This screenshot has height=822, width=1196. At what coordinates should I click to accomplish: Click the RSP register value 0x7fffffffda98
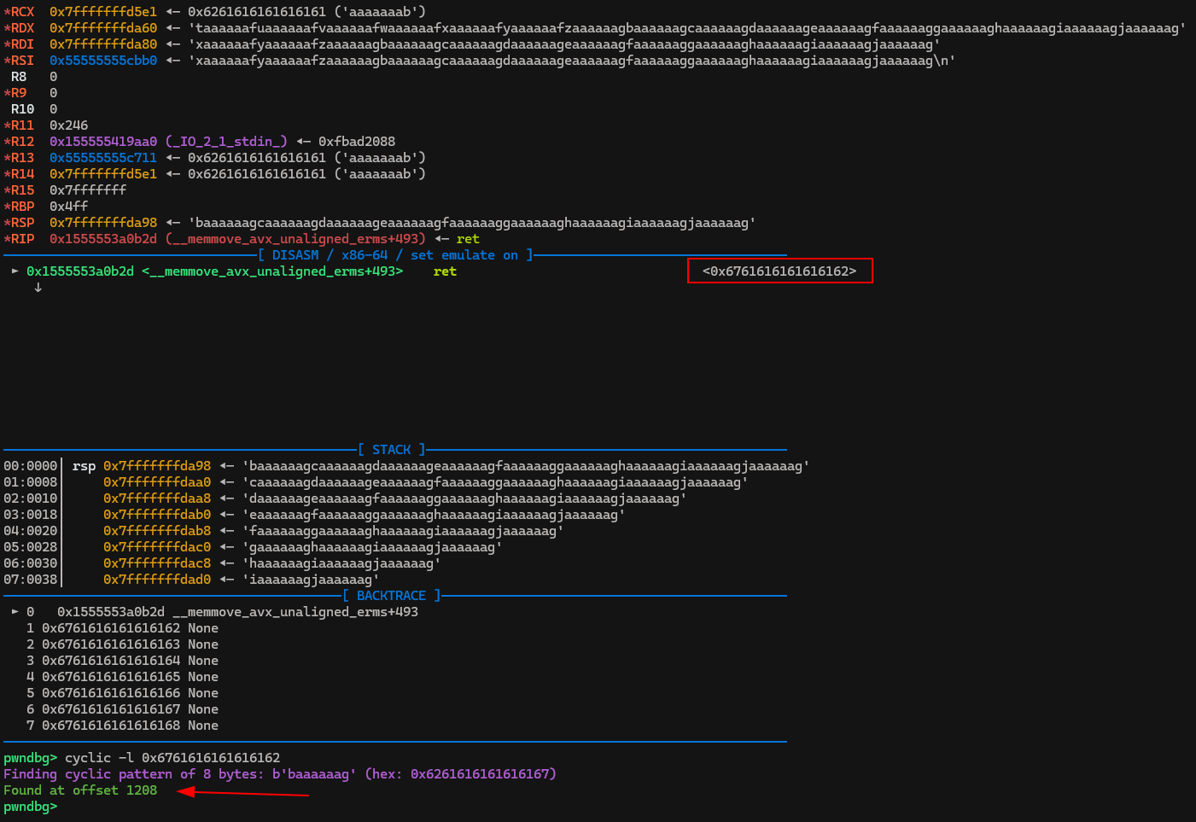tap(103, 223)
